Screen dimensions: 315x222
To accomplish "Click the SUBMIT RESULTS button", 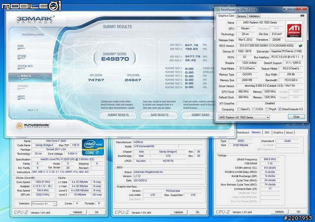I will pos(118,115).
